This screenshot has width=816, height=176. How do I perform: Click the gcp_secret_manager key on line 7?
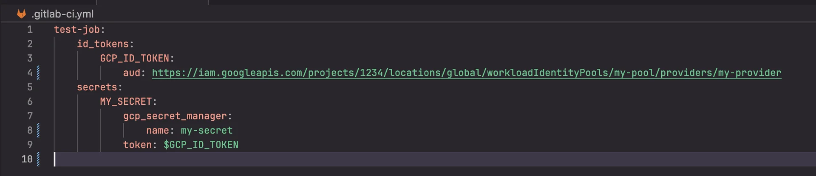point(175,116)
